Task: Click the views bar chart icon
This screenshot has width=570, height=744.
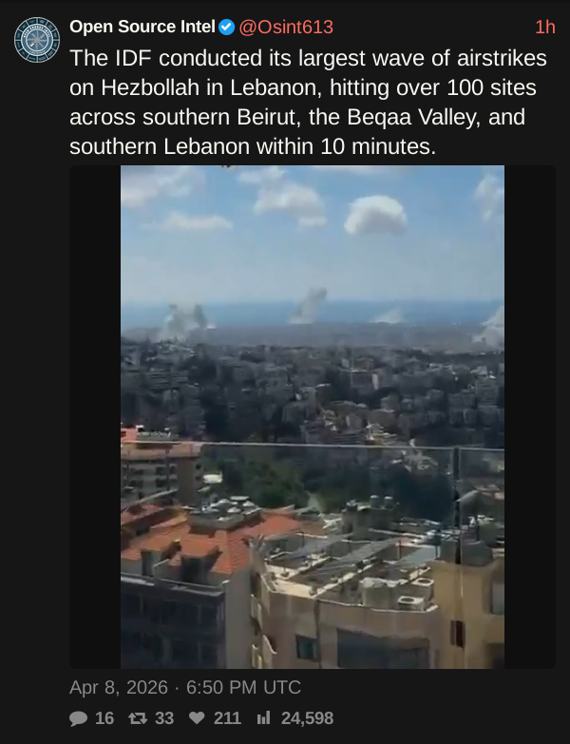Action: (x=264, y=718)
